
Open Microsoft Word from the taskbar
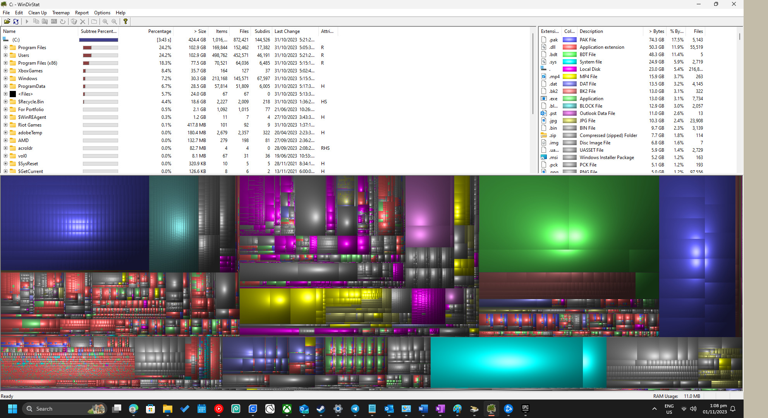(x=423, y=409)
